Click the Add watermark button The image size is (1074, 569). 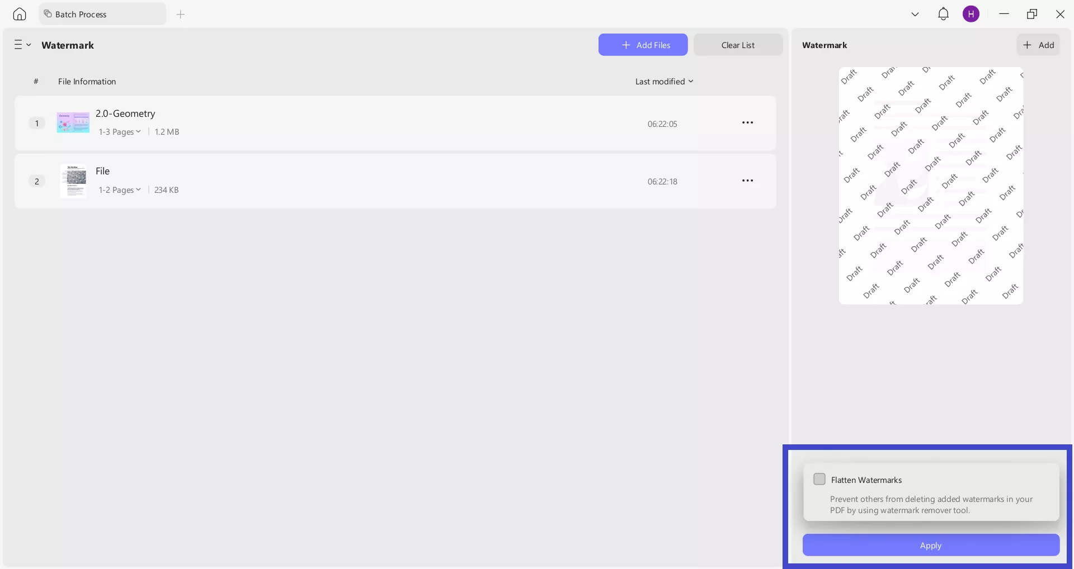[1038, 45]
